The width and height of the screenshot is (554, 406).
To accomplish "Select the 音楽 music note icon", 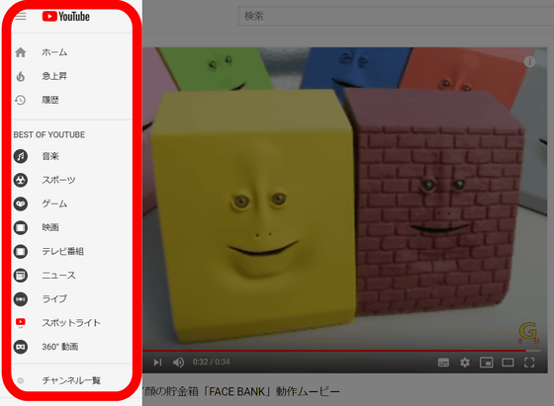I will (x=21, y=156).
